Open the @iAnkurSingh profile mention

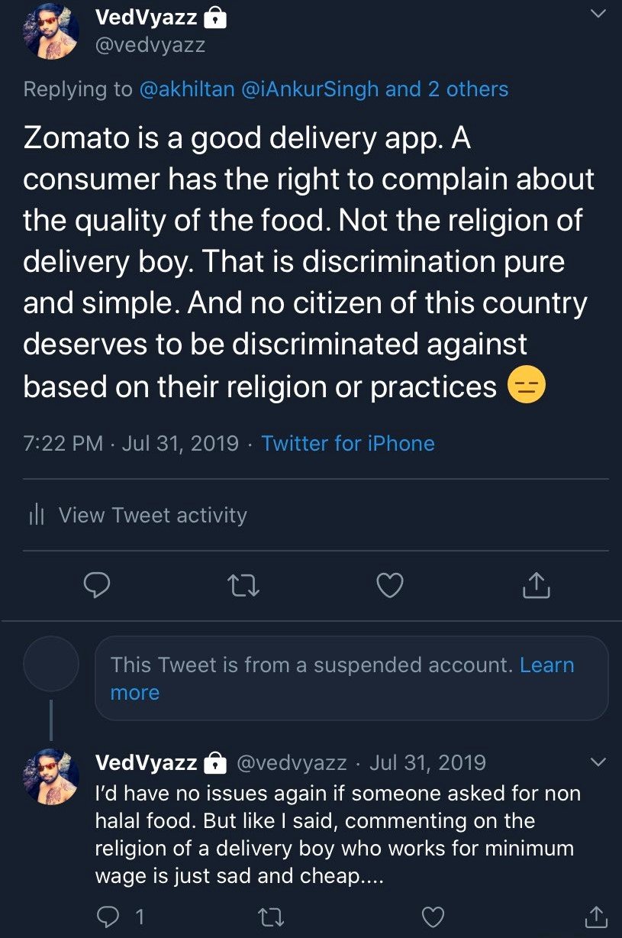click(x=310, y=89)
